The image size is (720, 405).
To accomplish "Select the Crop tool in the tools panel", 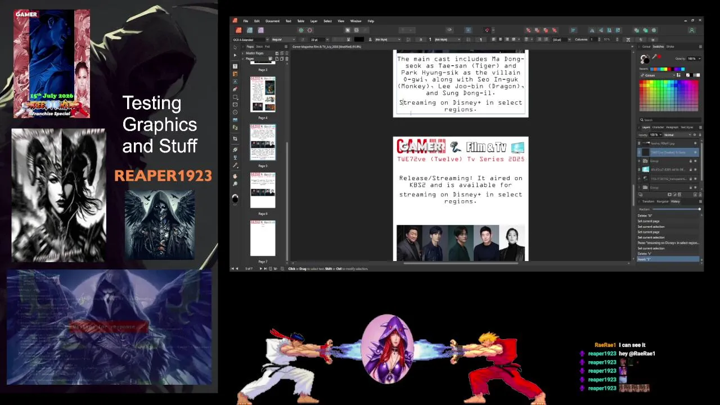I will click(235, 138).
